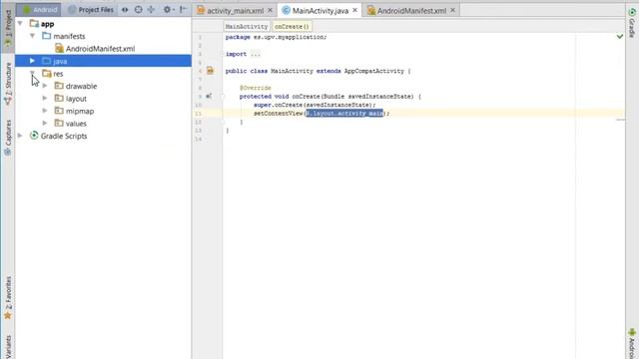Collapse the res folder
This screenshot has width=639, height=359.
coord(32,73)
